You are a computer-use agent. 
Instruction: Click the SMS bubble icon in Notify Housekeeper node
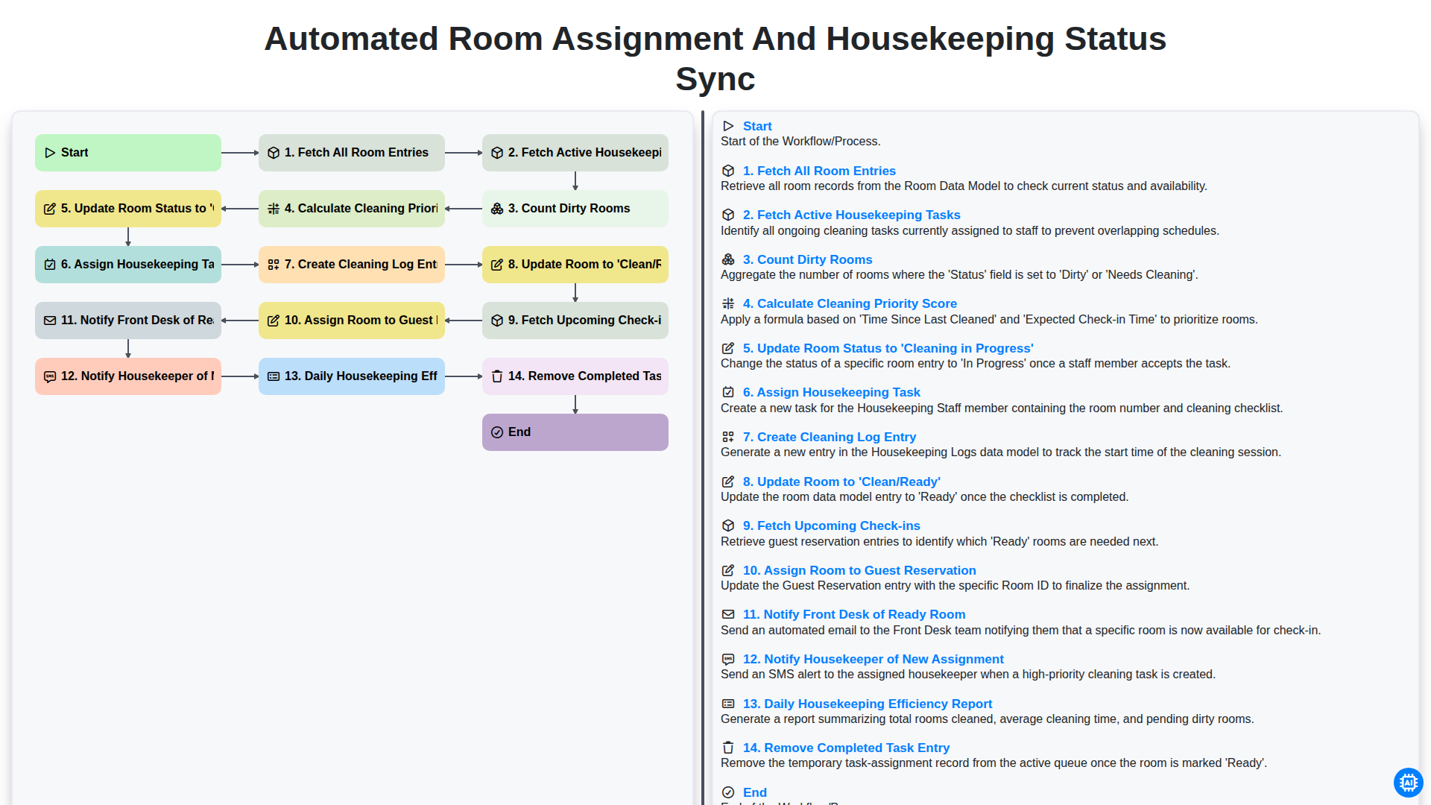tap(50, 376)
